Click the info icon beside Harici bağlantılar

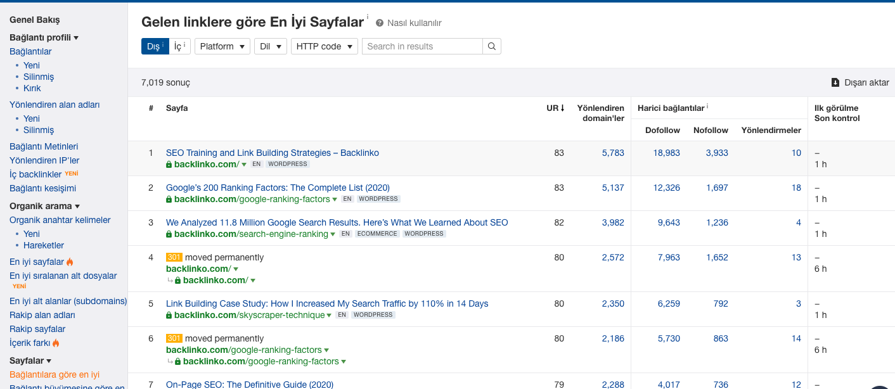coord(707,107)
